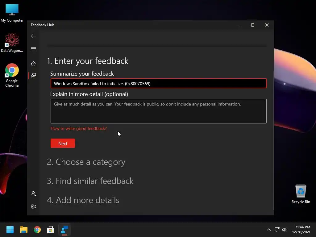Go back using the Feedback Hub arrow
Screen dimensions: 316x237
[33, 36]
